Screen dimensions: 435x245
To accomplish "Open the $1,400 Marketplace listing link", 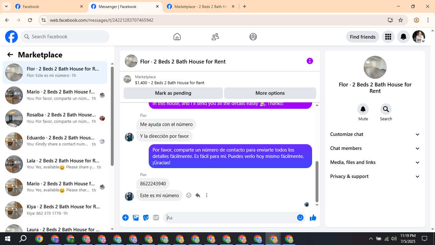I will point(170,83).
